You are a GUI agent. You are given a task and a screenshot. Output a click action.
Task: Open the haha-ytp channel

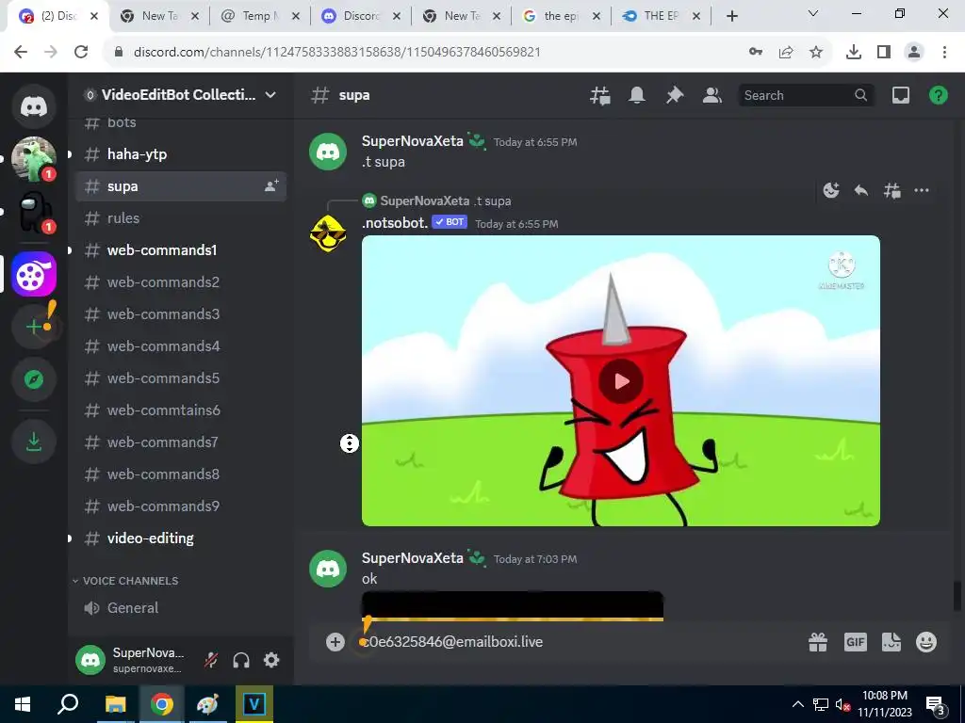pyautogui.click(x=181, y=154)
